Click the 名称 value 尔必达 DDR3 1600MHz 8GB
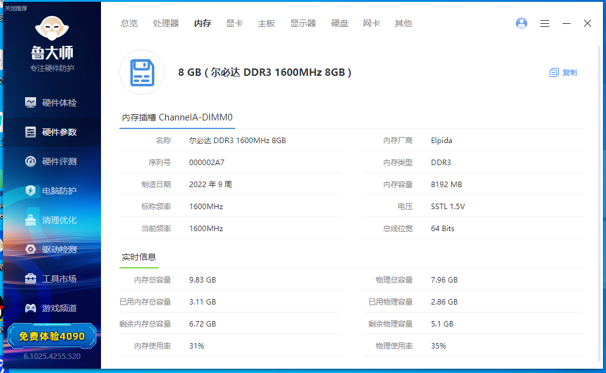Viewport: 606px width, 373px height. tap(238, 141)
